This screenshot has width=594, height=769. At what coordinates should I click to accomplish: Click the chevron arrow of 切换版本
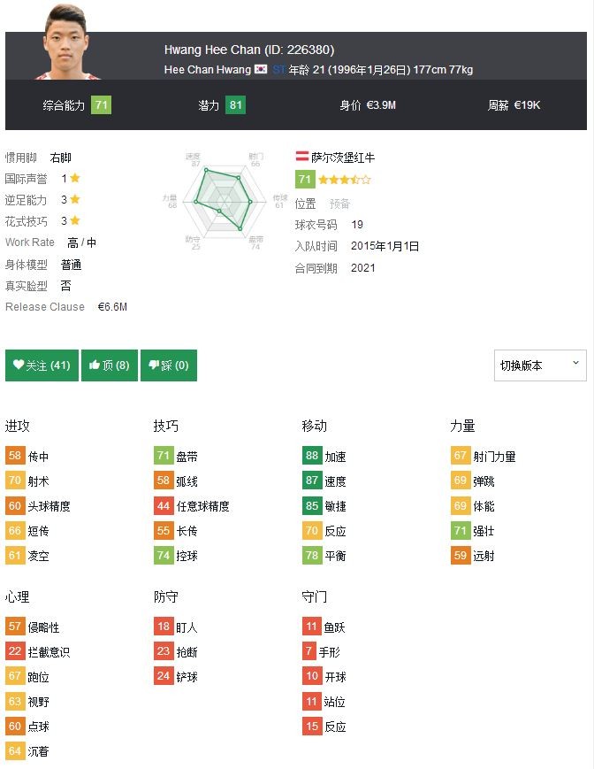(x=576, y=363)
